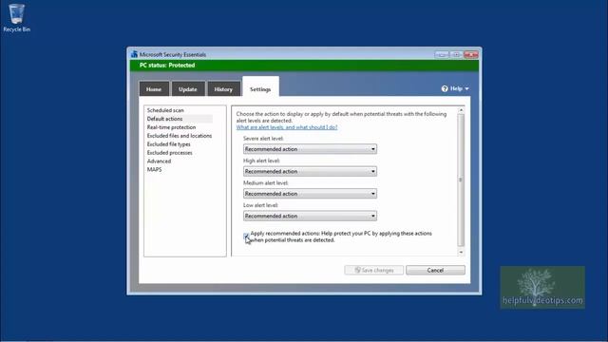Select Real-time protection setting
This screenshot has width=608, height=342.
[x=171, y=127]
